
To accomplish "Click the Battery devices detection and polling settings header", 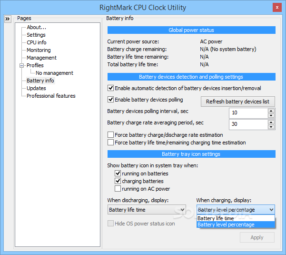I will point(191,77).
